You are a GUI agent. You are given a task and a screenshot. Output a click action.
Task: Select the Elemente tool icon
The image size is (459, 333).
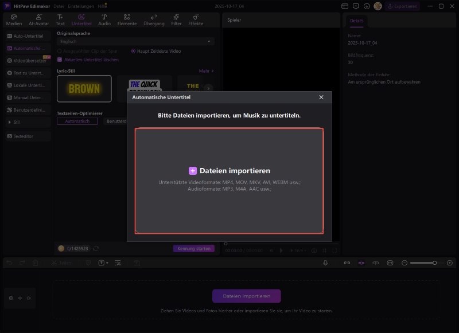point(127,20)
